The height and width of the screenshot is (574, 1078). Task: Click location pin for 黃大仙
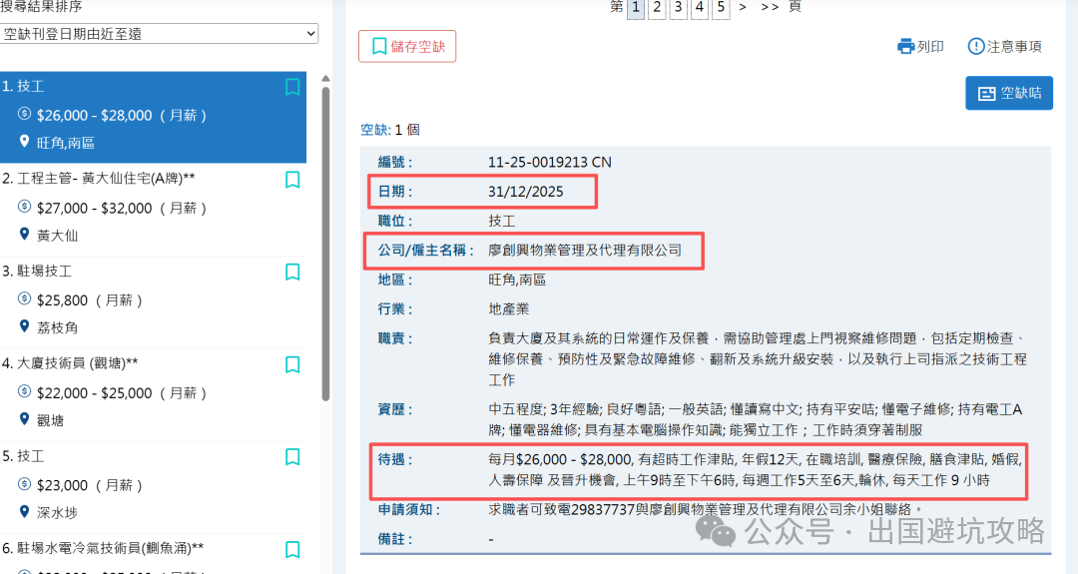[24, 234]
